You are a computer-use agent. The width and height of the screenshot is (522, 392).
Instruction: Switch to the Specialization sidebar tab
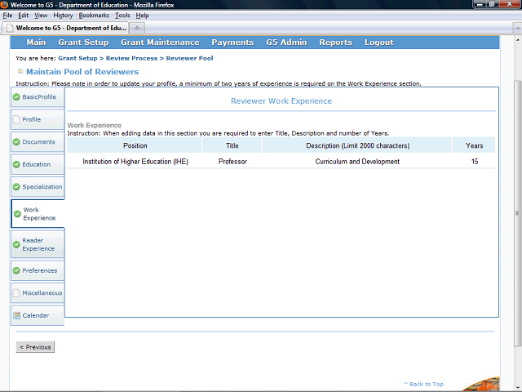coord(42,187)
